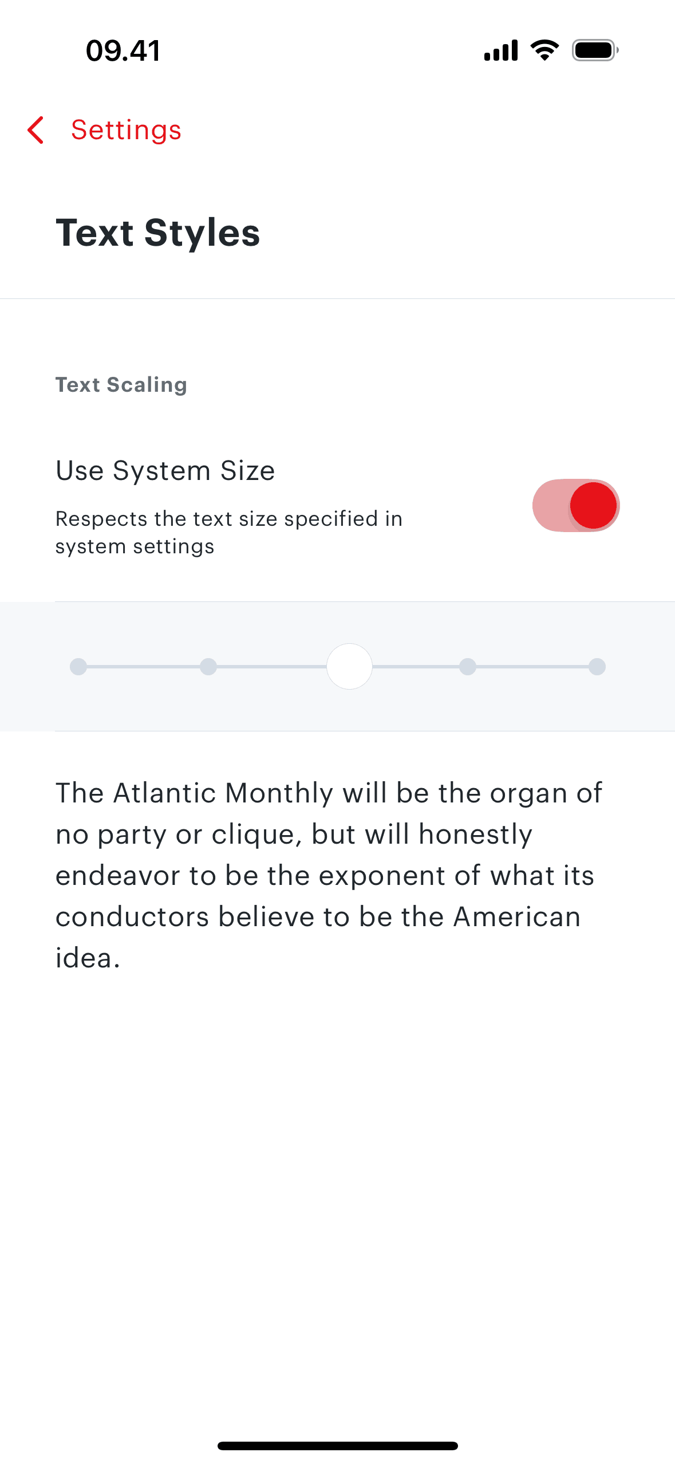Click the system settings description text
The height and width of the screenshot is (1464, 675).
point(228,532)
